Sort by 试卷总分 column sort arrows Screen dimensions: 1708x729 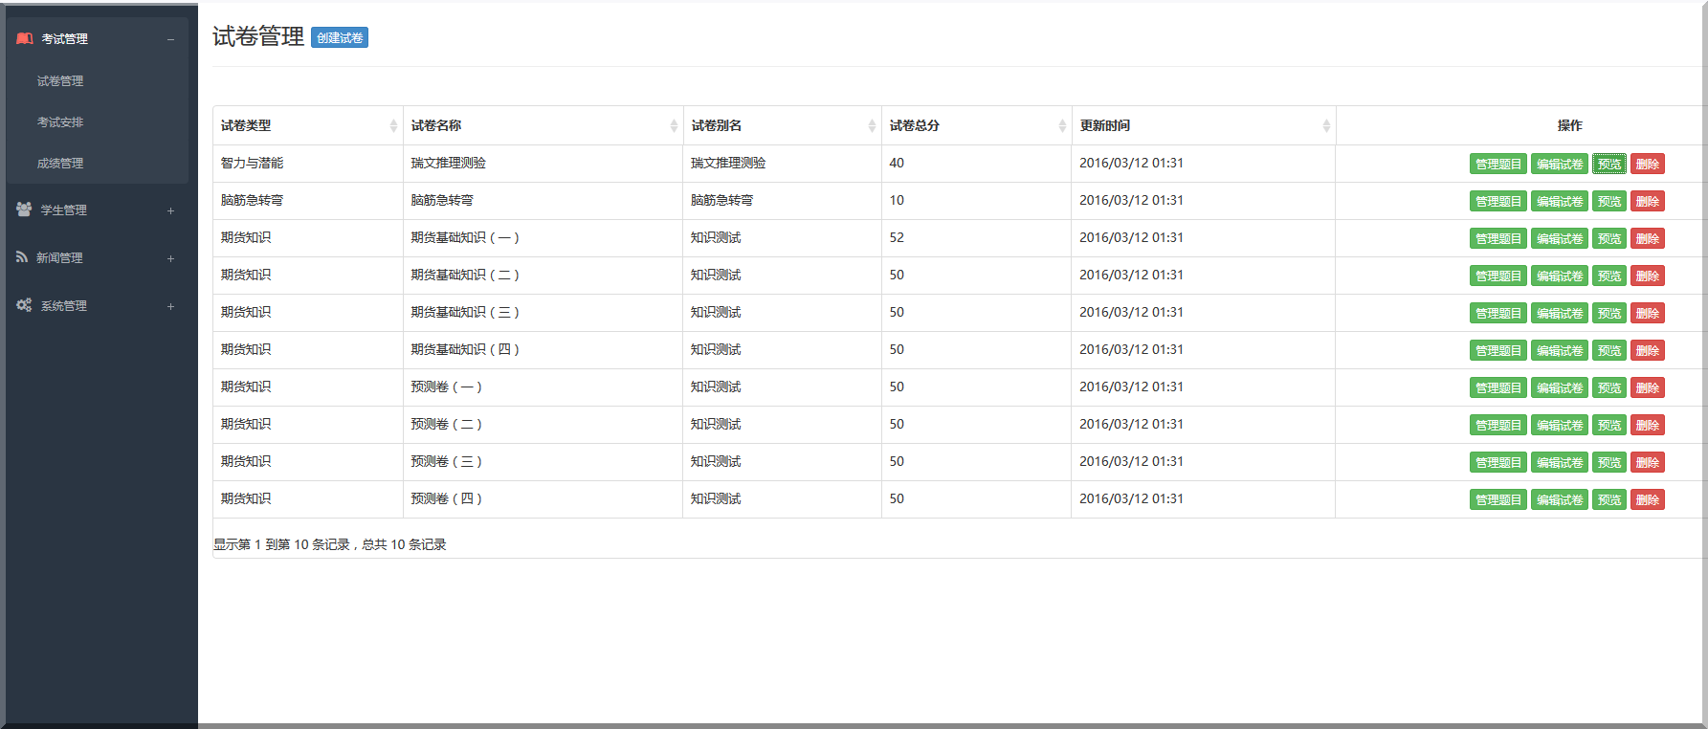coord(1062,126)
